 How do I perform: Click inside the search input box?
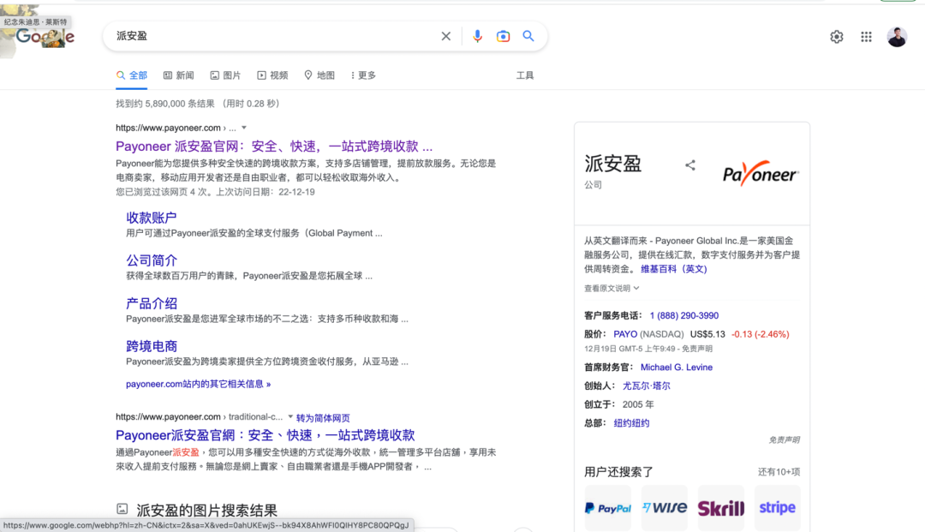(x=257, y=36)
